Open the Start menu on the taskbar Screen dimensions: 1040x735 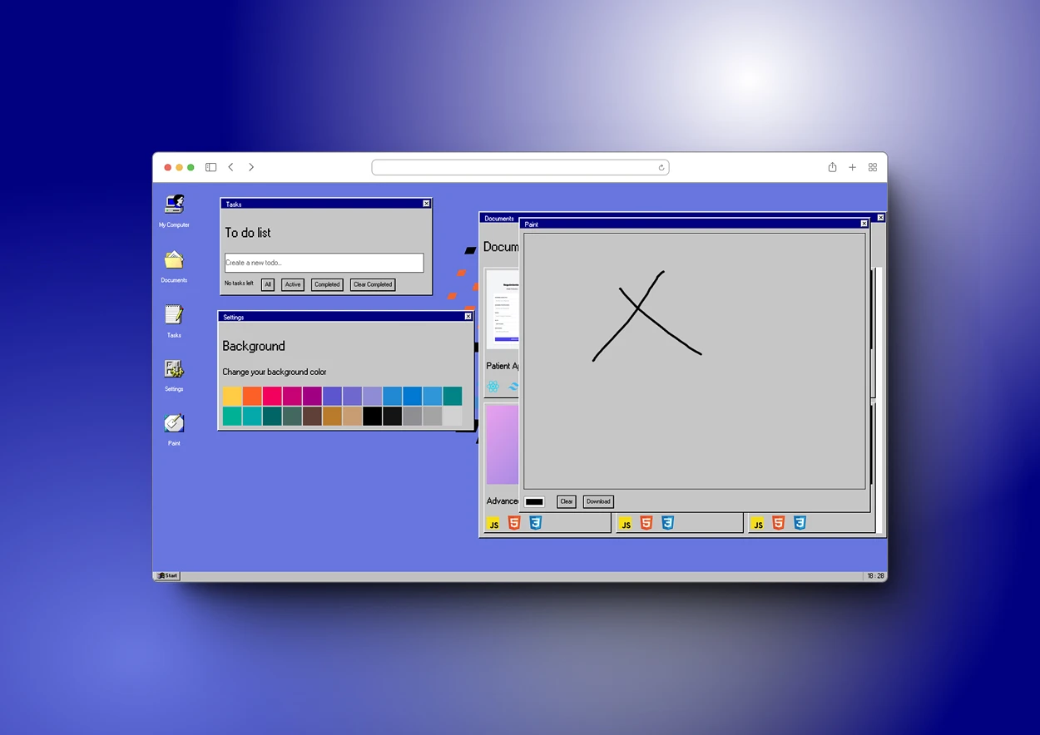(166, 575)
